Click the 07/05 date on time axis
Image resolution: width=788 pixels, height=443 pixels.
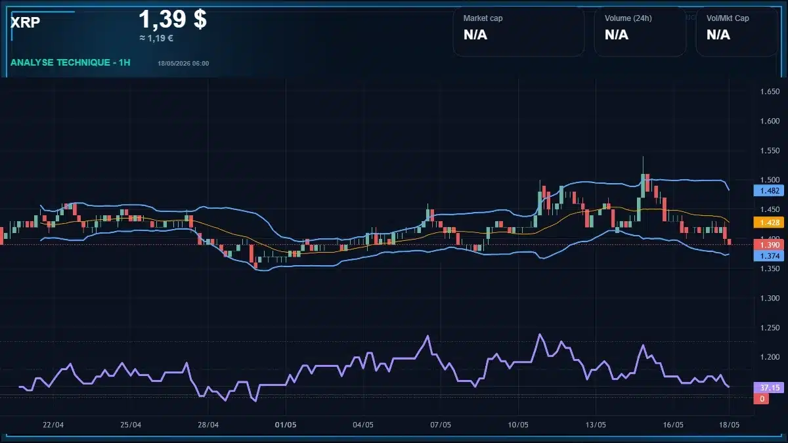click(x=441, y=425)
